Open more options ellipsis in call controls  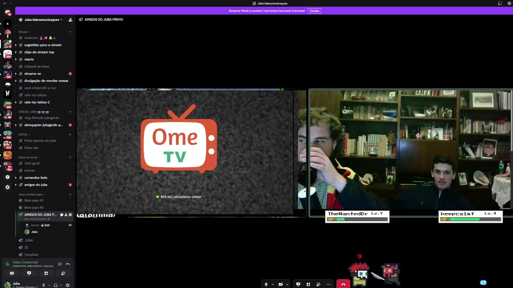tap(328, 284)
